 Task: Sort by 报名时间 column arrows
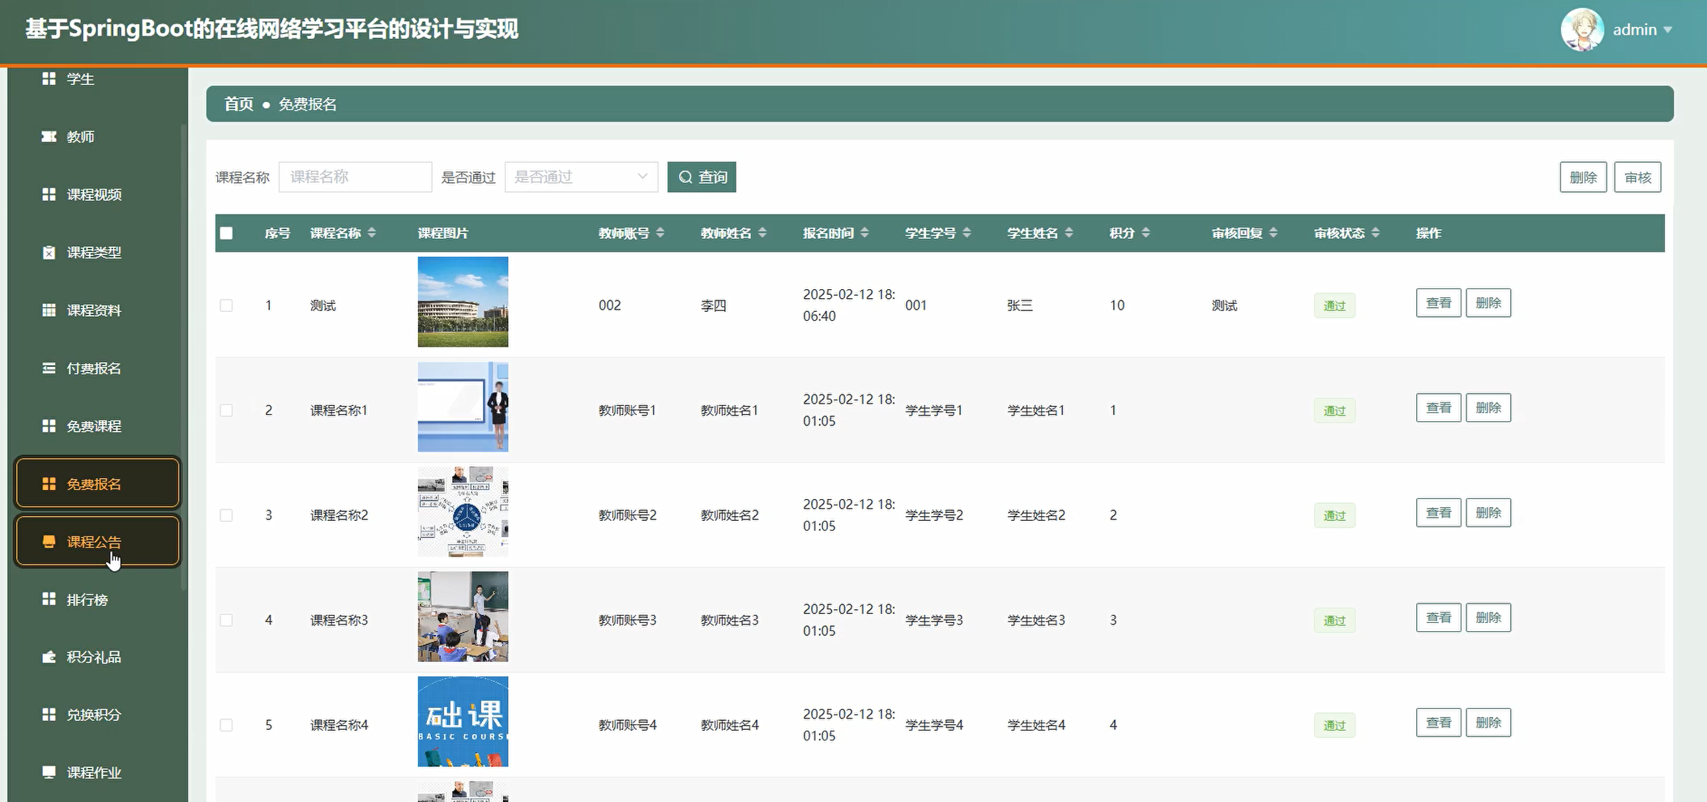pos(864,233)
